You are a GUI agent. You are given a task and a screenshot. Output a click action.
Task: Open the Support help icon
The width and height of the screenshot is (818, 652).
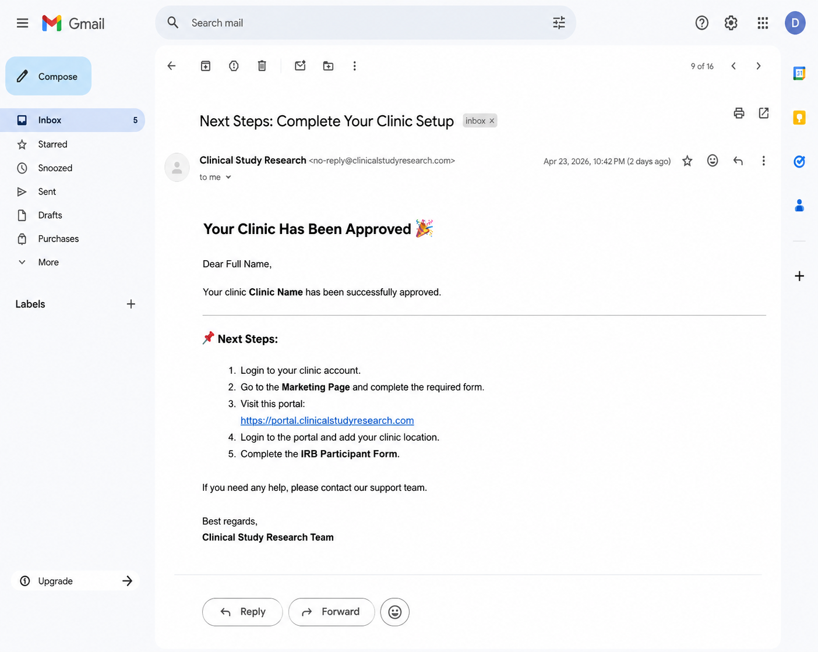click(701, 23)
